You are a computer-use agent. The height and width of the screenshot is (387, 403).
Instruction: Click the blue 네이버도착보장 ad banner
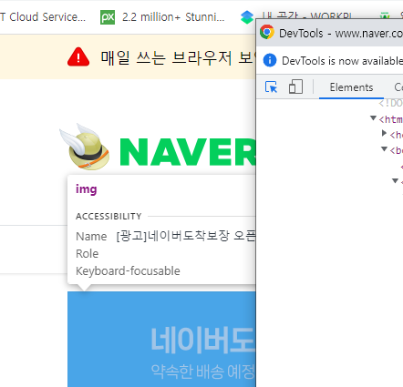(x=161, y=339)
